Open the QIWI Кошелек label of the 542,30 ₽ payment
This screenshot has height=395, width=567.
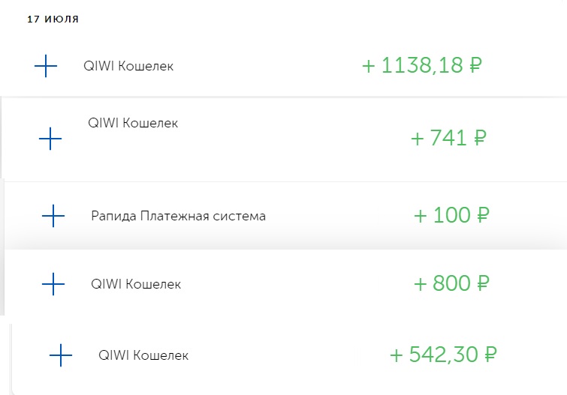tap(143, 355)
